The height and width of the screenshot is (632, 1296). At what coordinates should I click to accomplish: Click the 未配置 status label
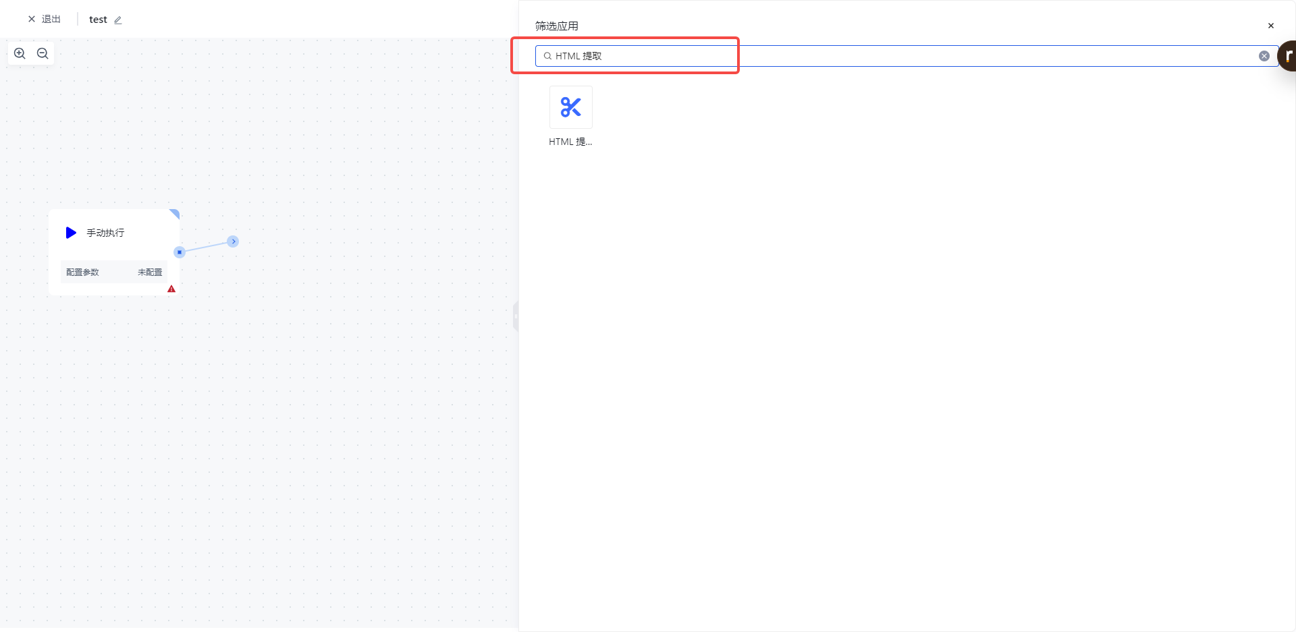(x=150, y=272)
